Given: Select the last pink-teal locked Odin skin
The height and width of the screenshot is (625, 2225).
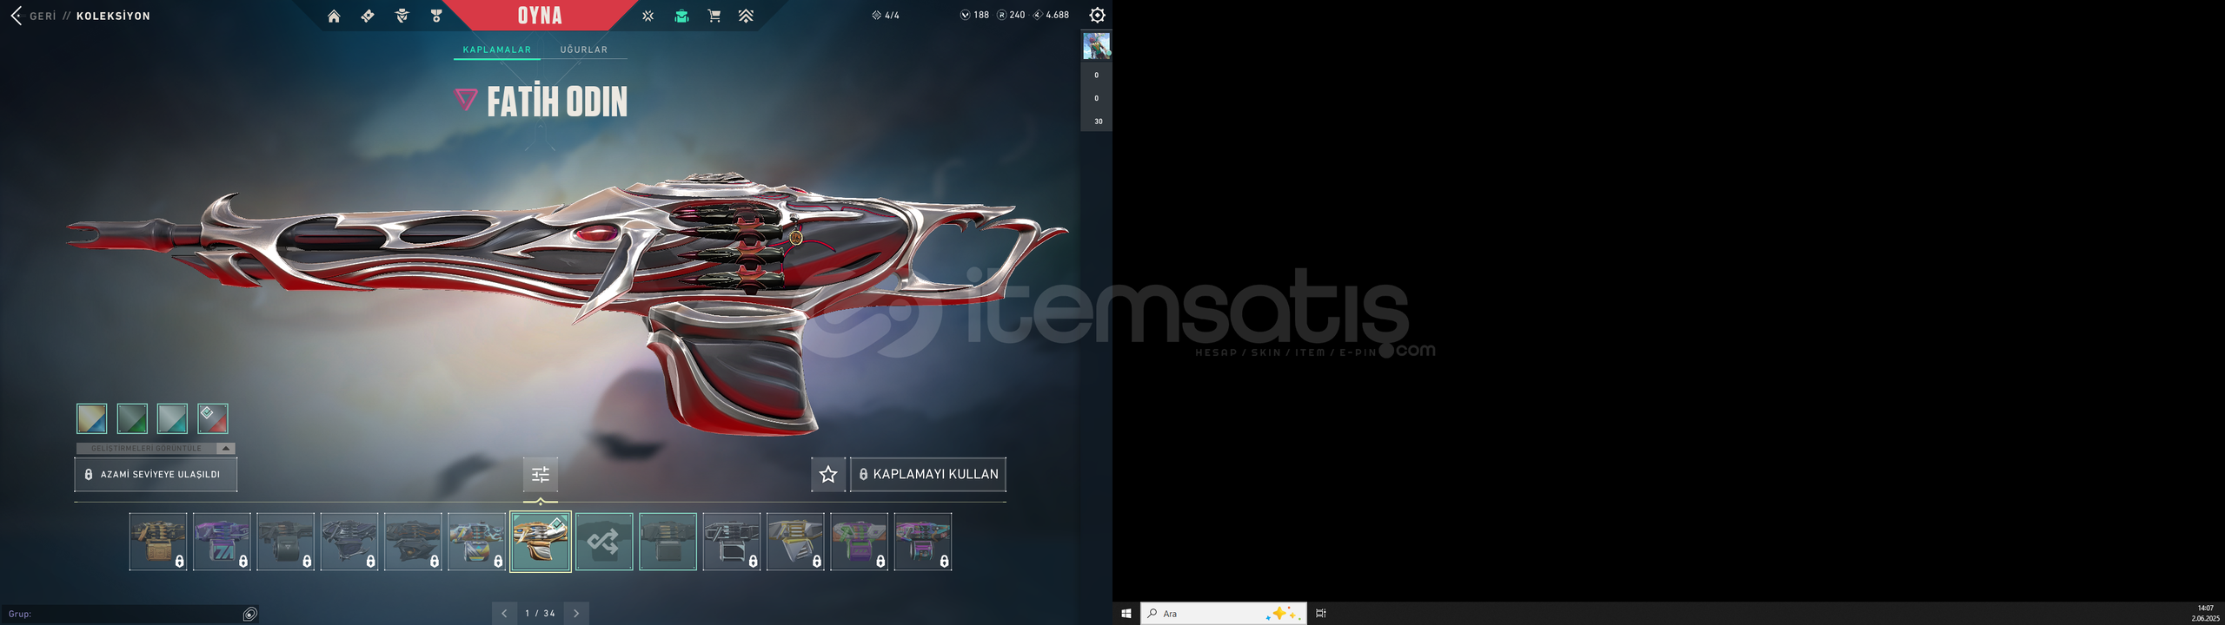Looking at the screenshot, I should (923, 542).
